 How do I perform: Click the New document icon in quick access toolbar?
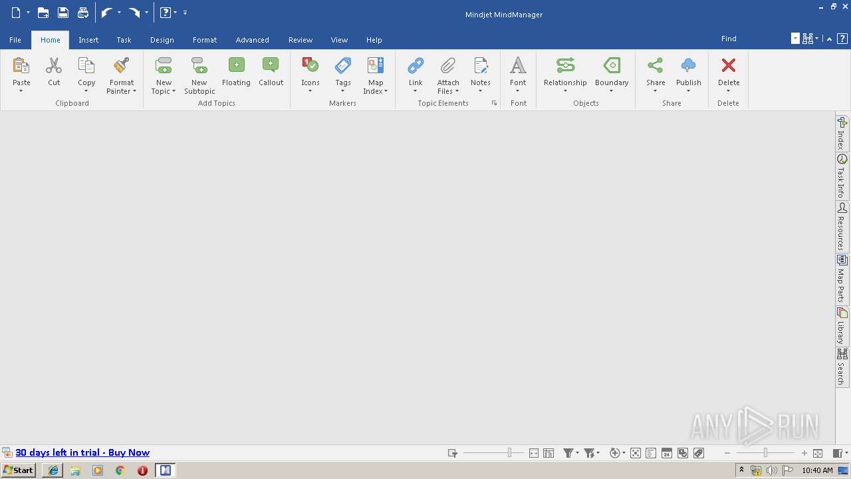16,13
